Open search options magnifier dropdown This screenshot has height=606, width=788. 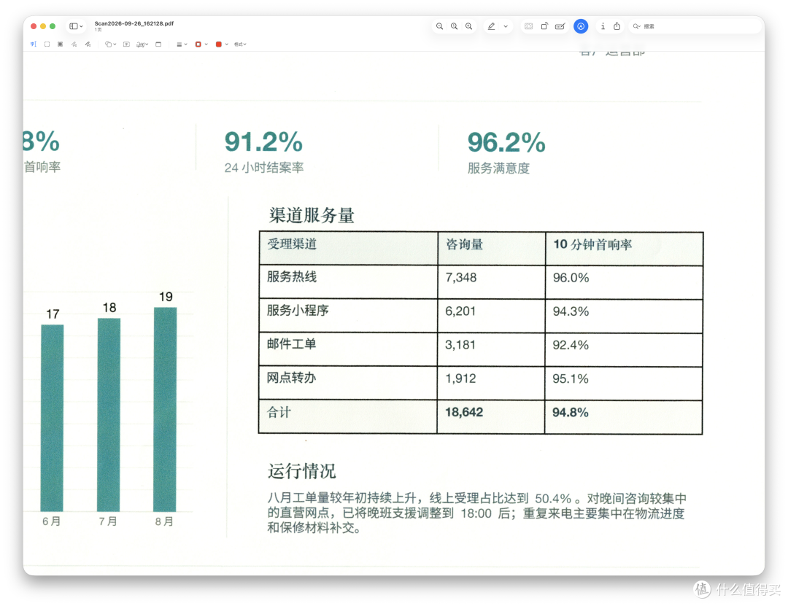(x=637, y=27)
